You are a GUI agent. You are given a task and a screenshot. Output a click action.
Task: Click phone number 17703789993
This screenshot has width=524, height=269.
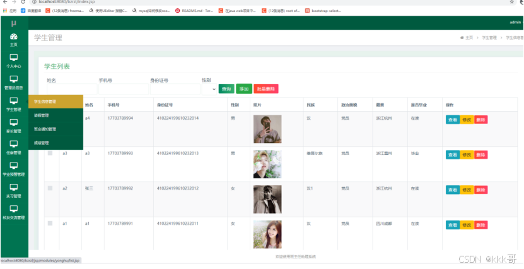click(120, 153)
